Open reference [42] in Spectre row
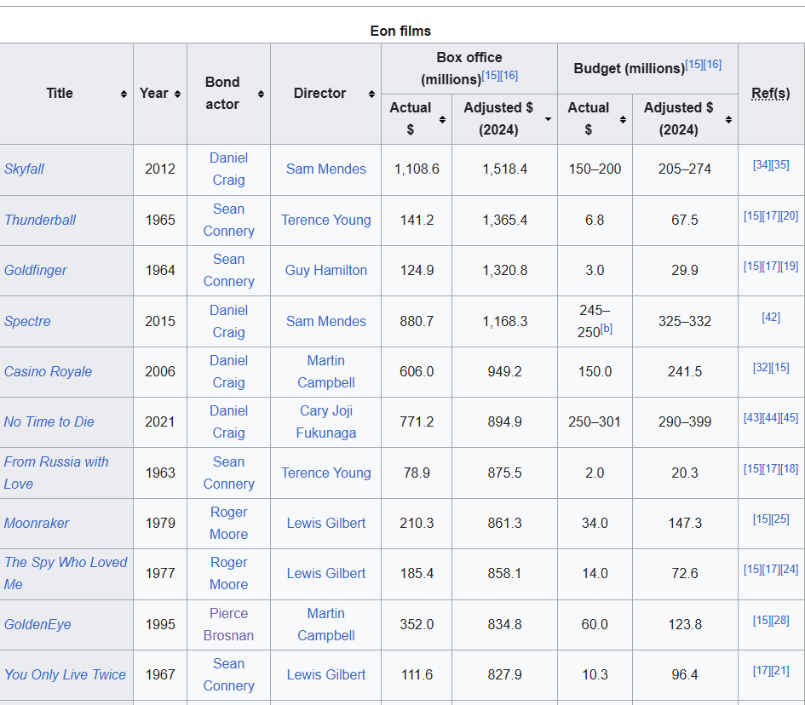This screenshot has width=805, height=705. click(x=771, y=317)
